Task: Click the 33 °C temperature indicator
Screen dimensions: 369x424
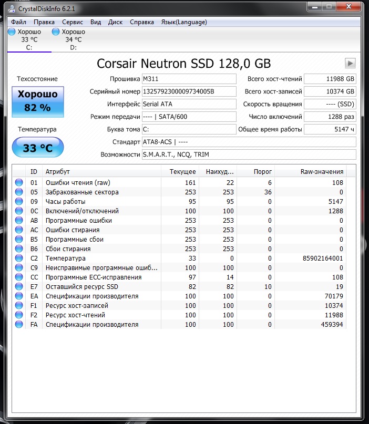Action: [38, 147]
